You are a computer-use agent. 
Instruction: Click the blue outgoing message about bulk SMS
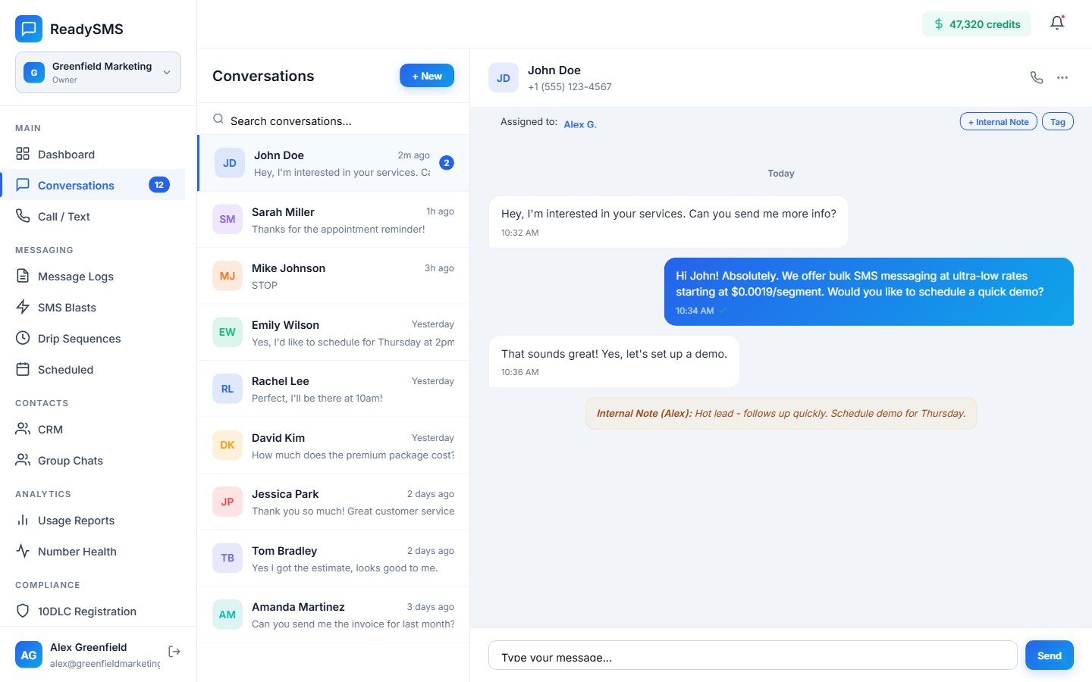point(869,292)
